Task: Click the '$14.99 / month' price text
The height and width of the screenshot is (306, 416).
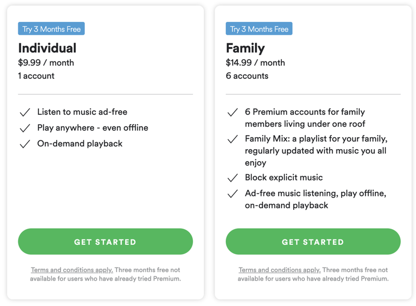Action: [x=255, y=62]
